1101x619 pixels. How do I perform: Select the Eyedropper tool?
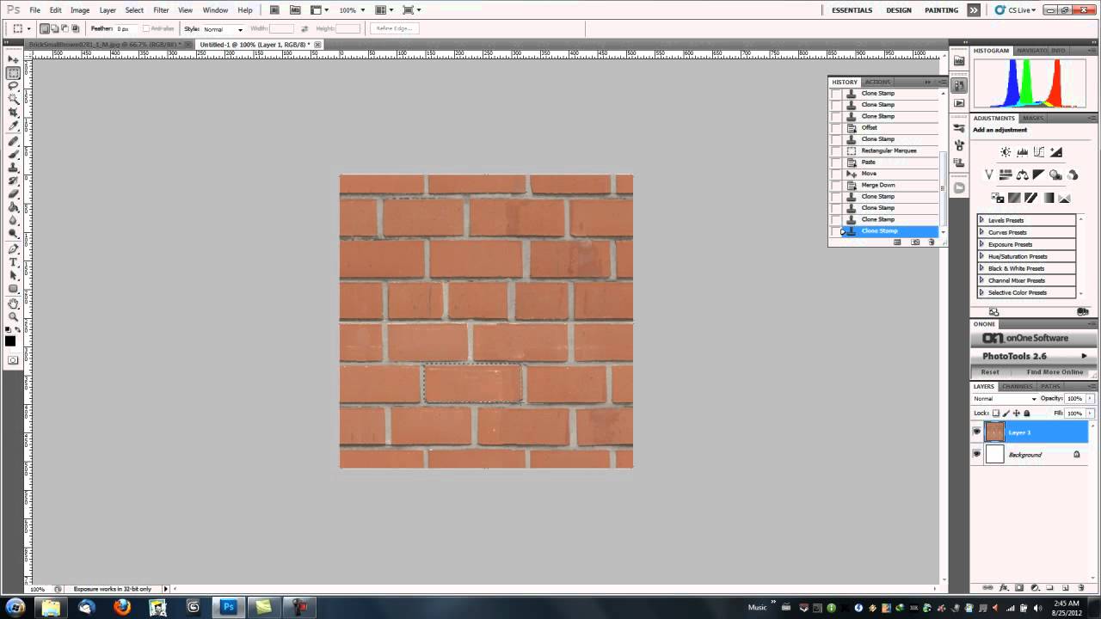(x=13, y=126)
